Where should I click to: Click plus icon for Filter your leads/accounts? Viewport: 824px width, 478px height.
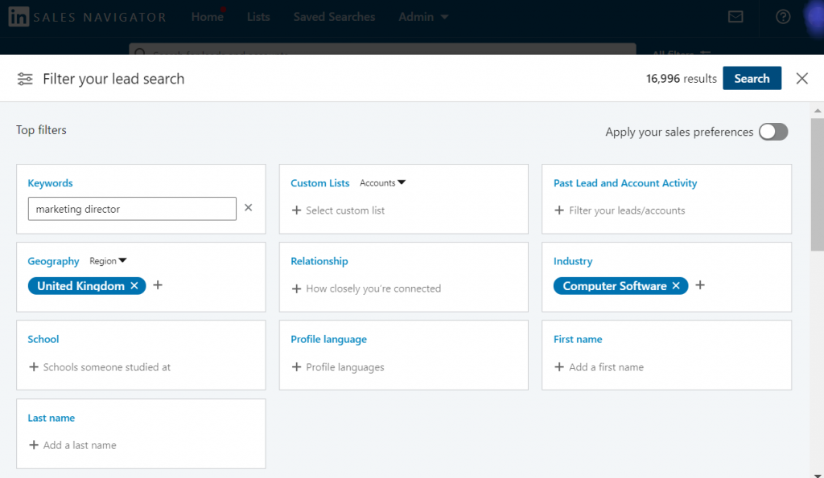pyautogui.click(x=559, y=210)
